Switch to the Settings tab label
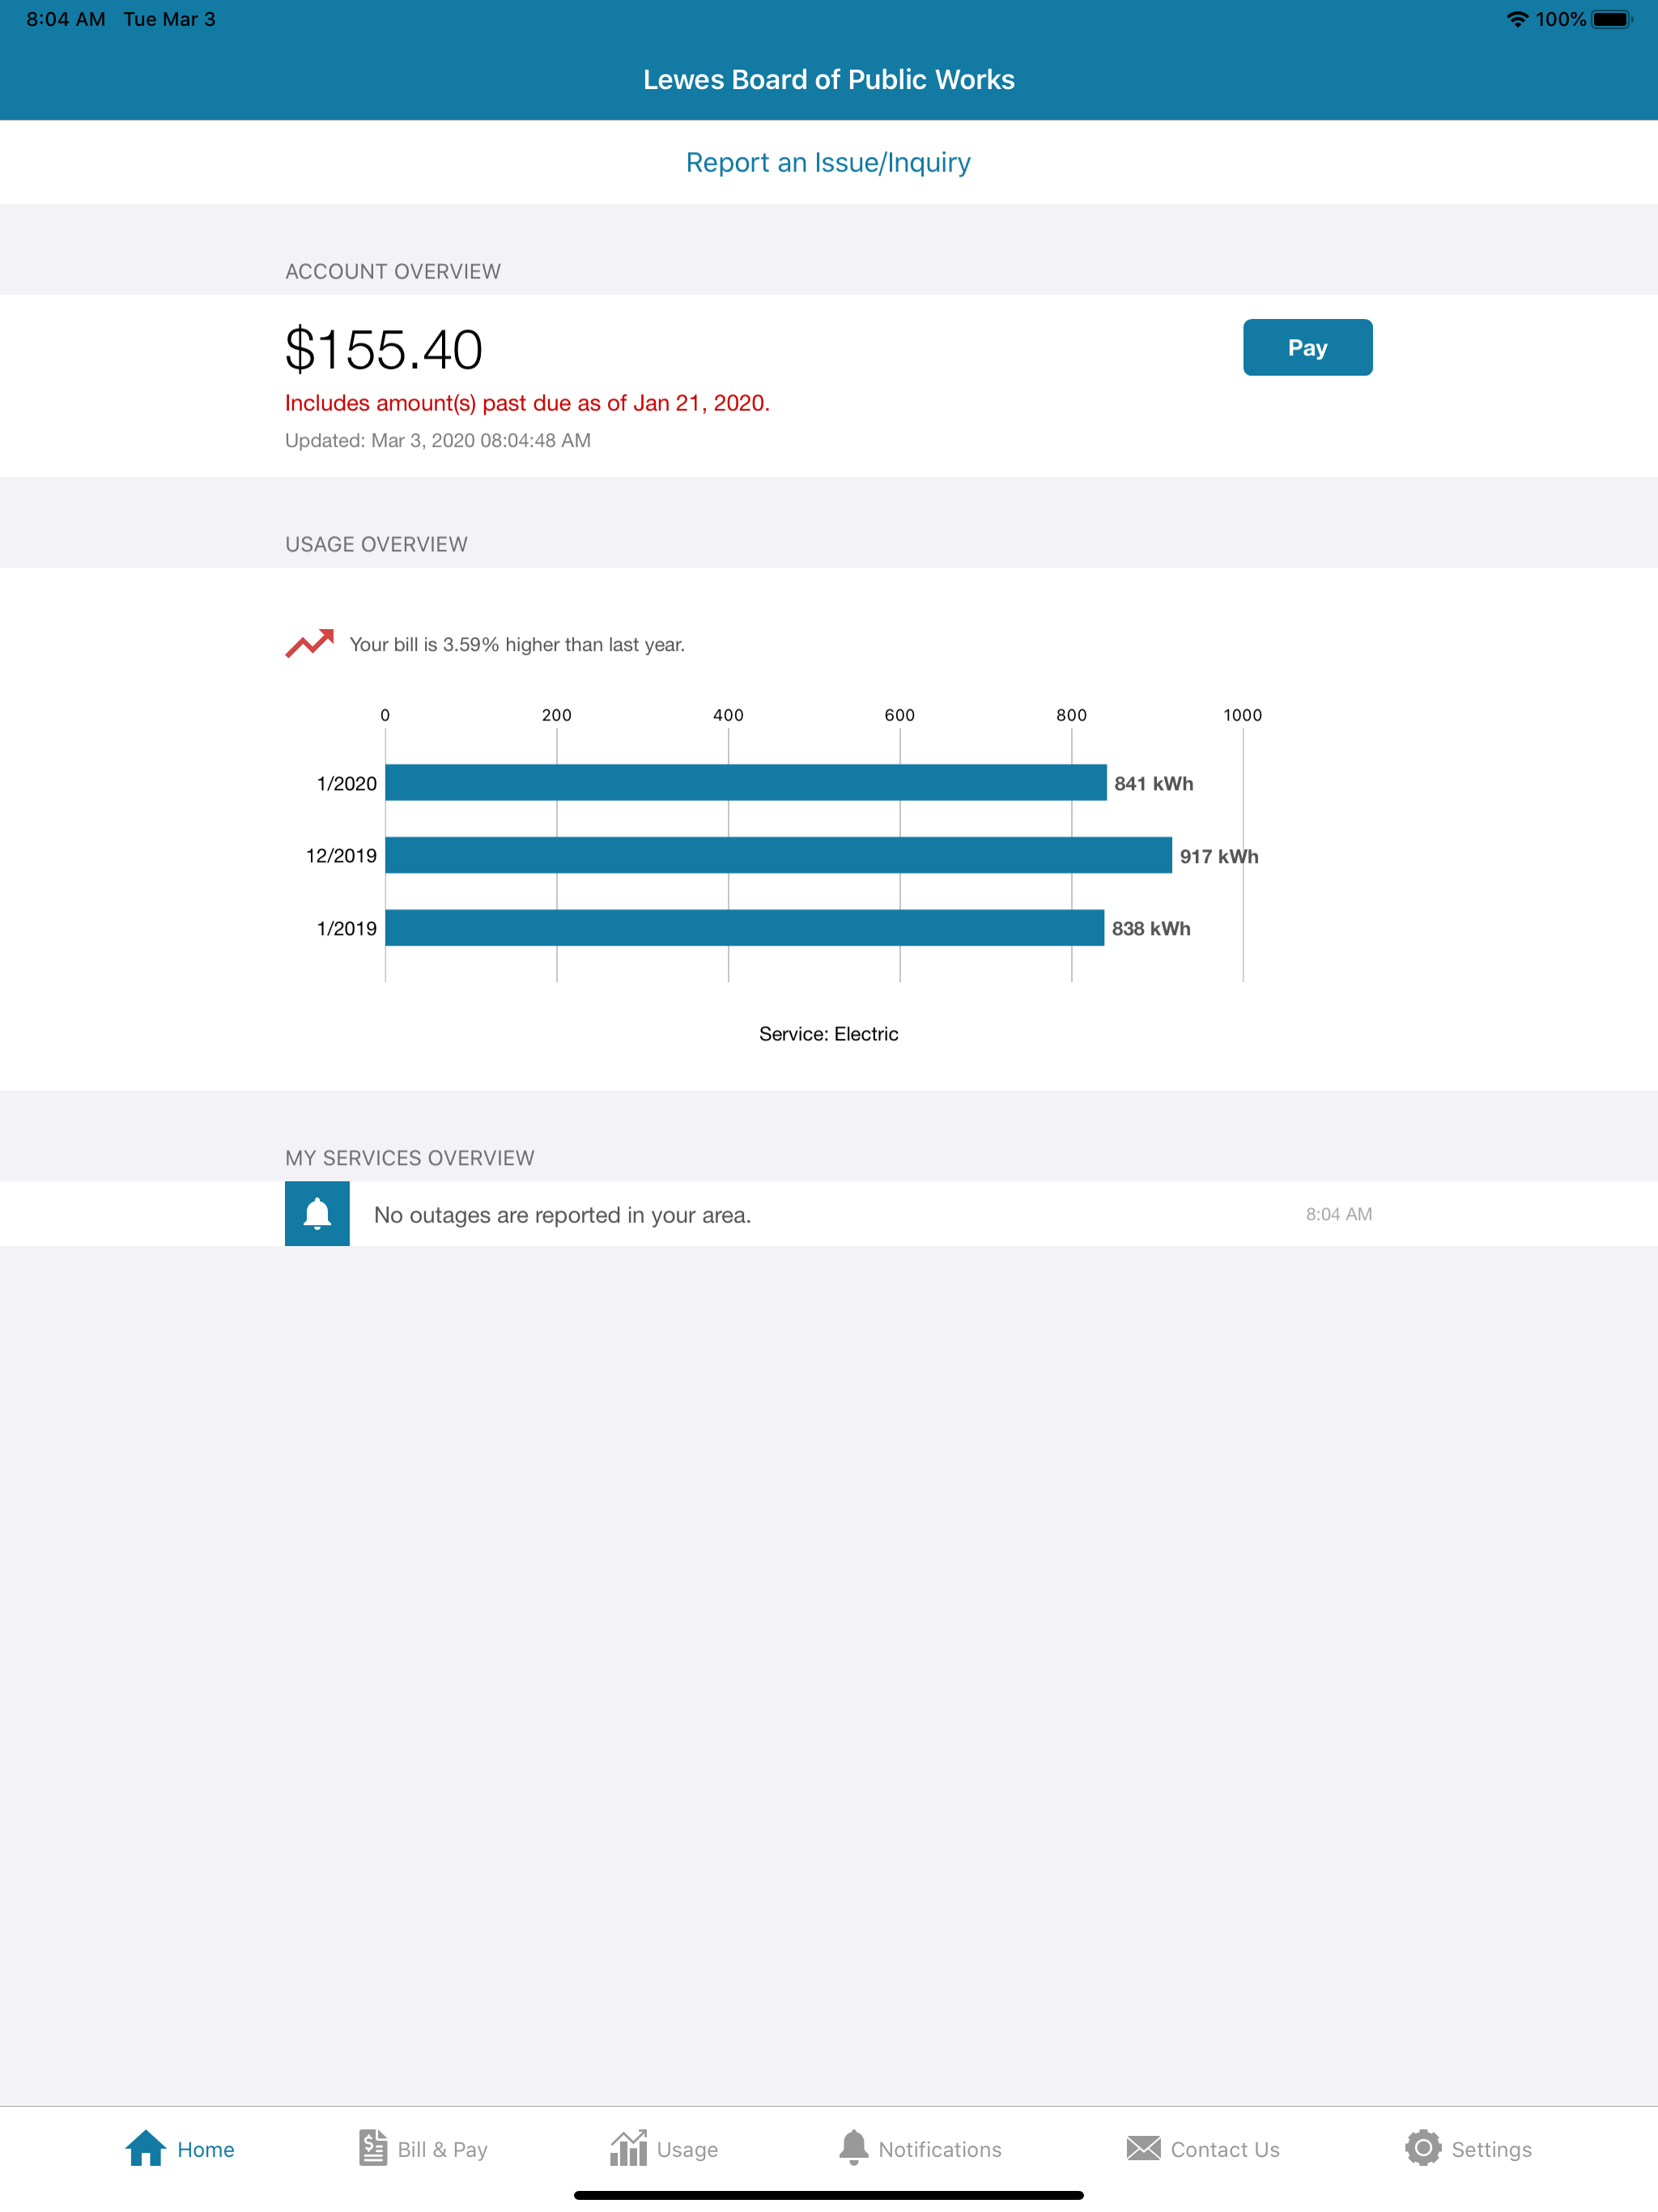1658x2212 pixels. coord(1492,2149)
